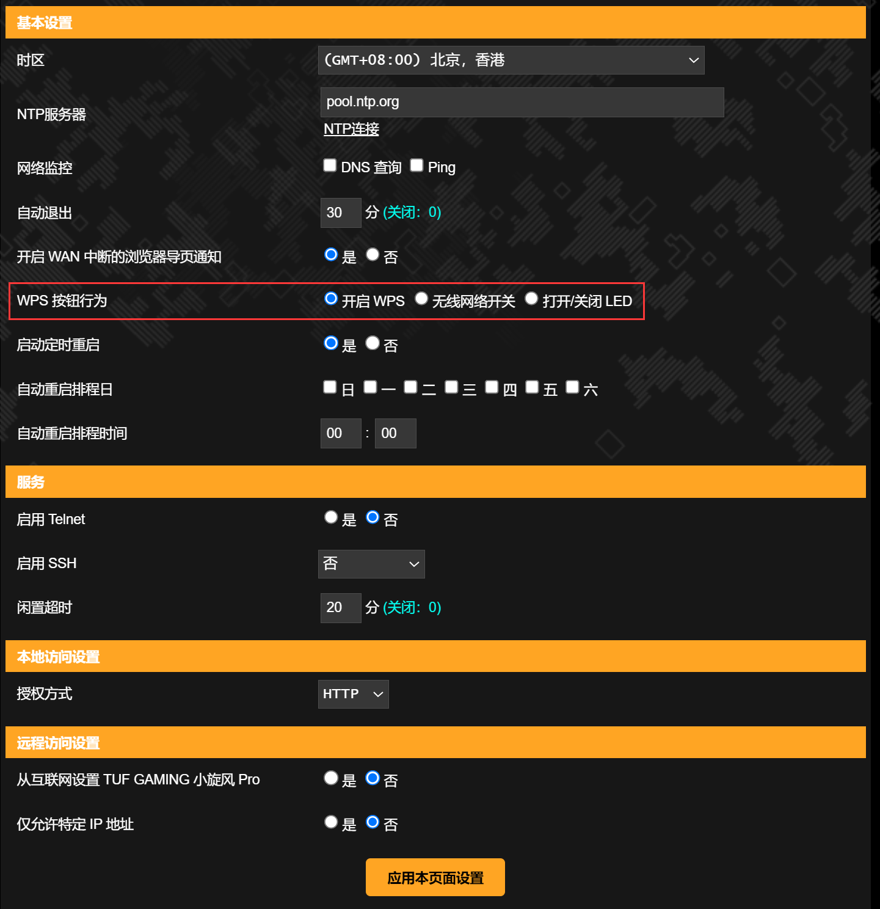Click the 本地访问设置 section header
This screenshot has width=880, height=909.
pyautogui.click(x=435, y=656)
